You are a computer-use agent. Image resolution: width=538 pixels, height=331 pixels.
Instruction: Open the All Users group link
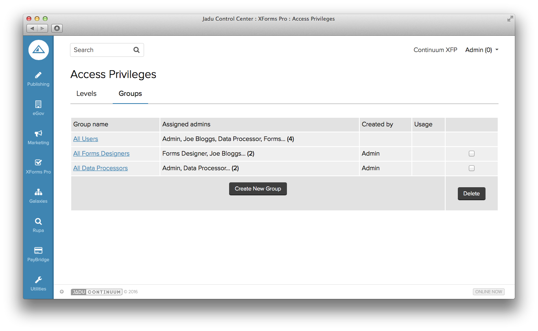(85, 139)
